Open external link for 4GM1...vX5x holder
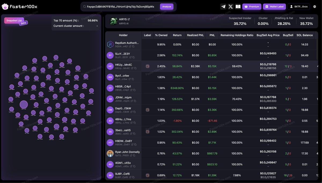The height and width of the screenshot is (183, 322). (x=131, y=166)
